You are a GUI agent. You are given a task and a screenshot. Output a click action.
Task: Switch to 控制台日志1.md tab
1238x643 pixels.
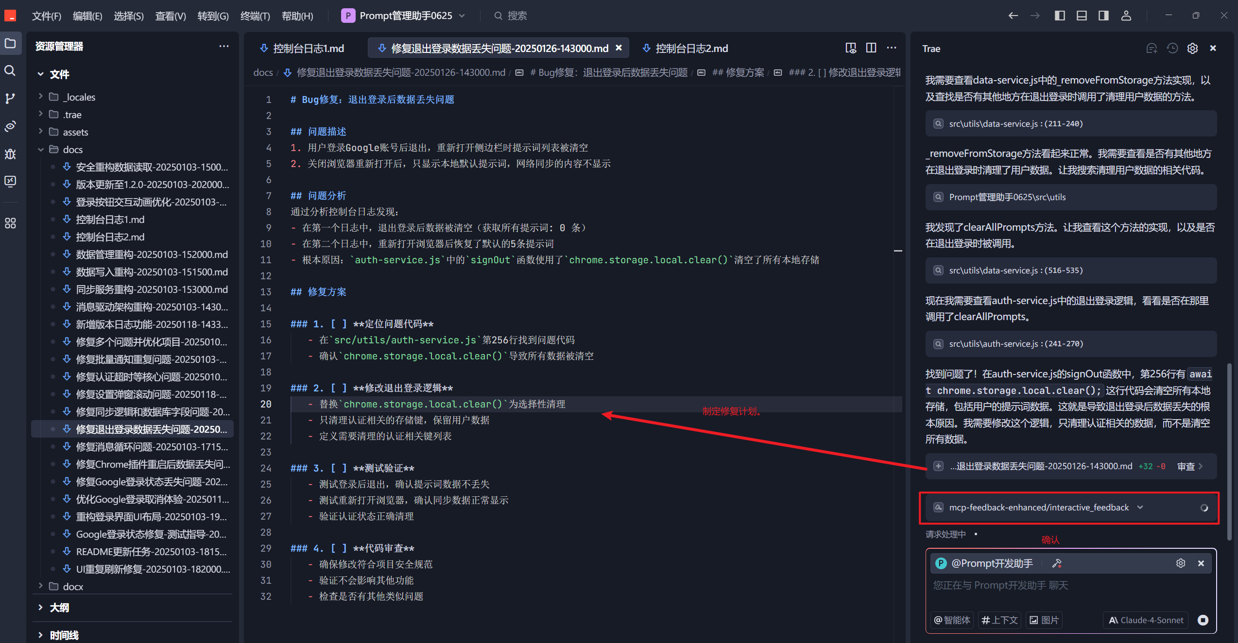(302, 48)
